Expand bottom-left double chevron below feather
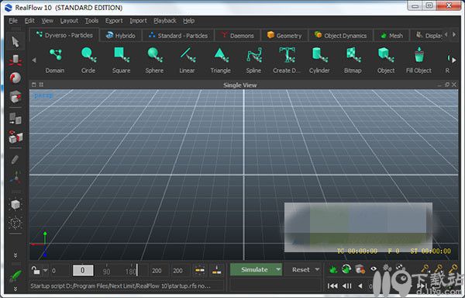 click(15, 289)
